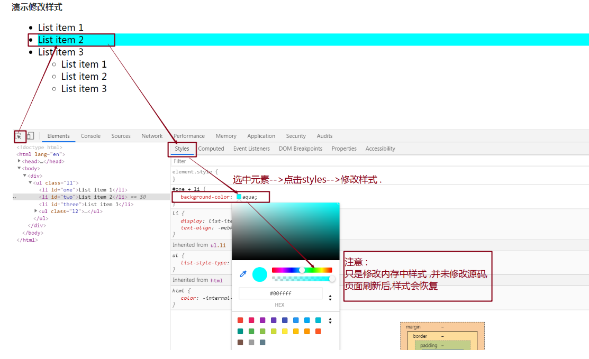Viewport: 589px width, 359px height.
Task: Collapse the ul class l1 node
Action: (x=30, y=182)
